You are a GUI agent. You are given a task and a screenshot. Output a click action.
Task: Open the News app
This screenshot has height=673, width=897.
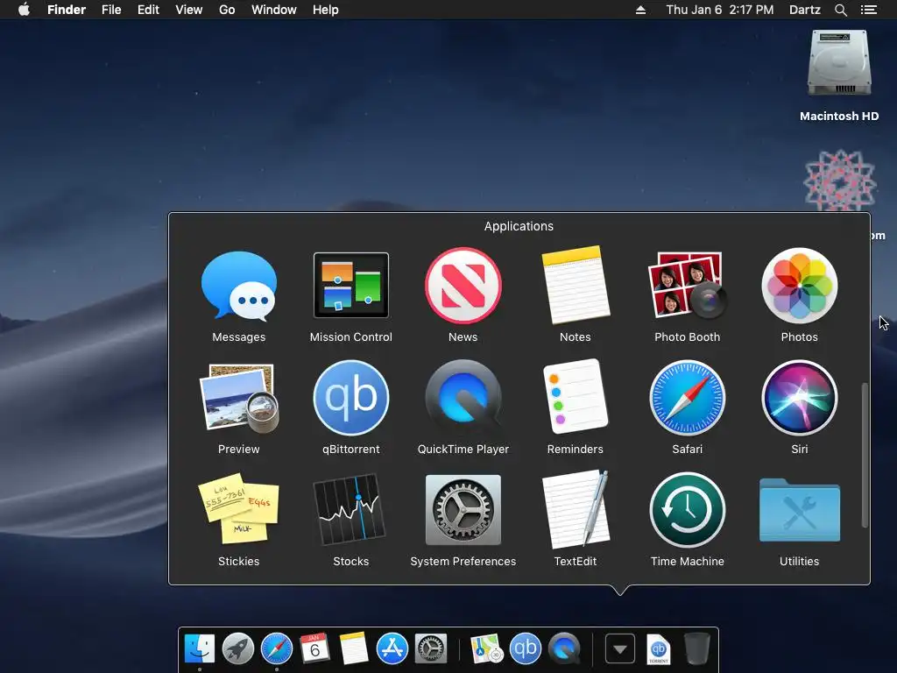463,286
